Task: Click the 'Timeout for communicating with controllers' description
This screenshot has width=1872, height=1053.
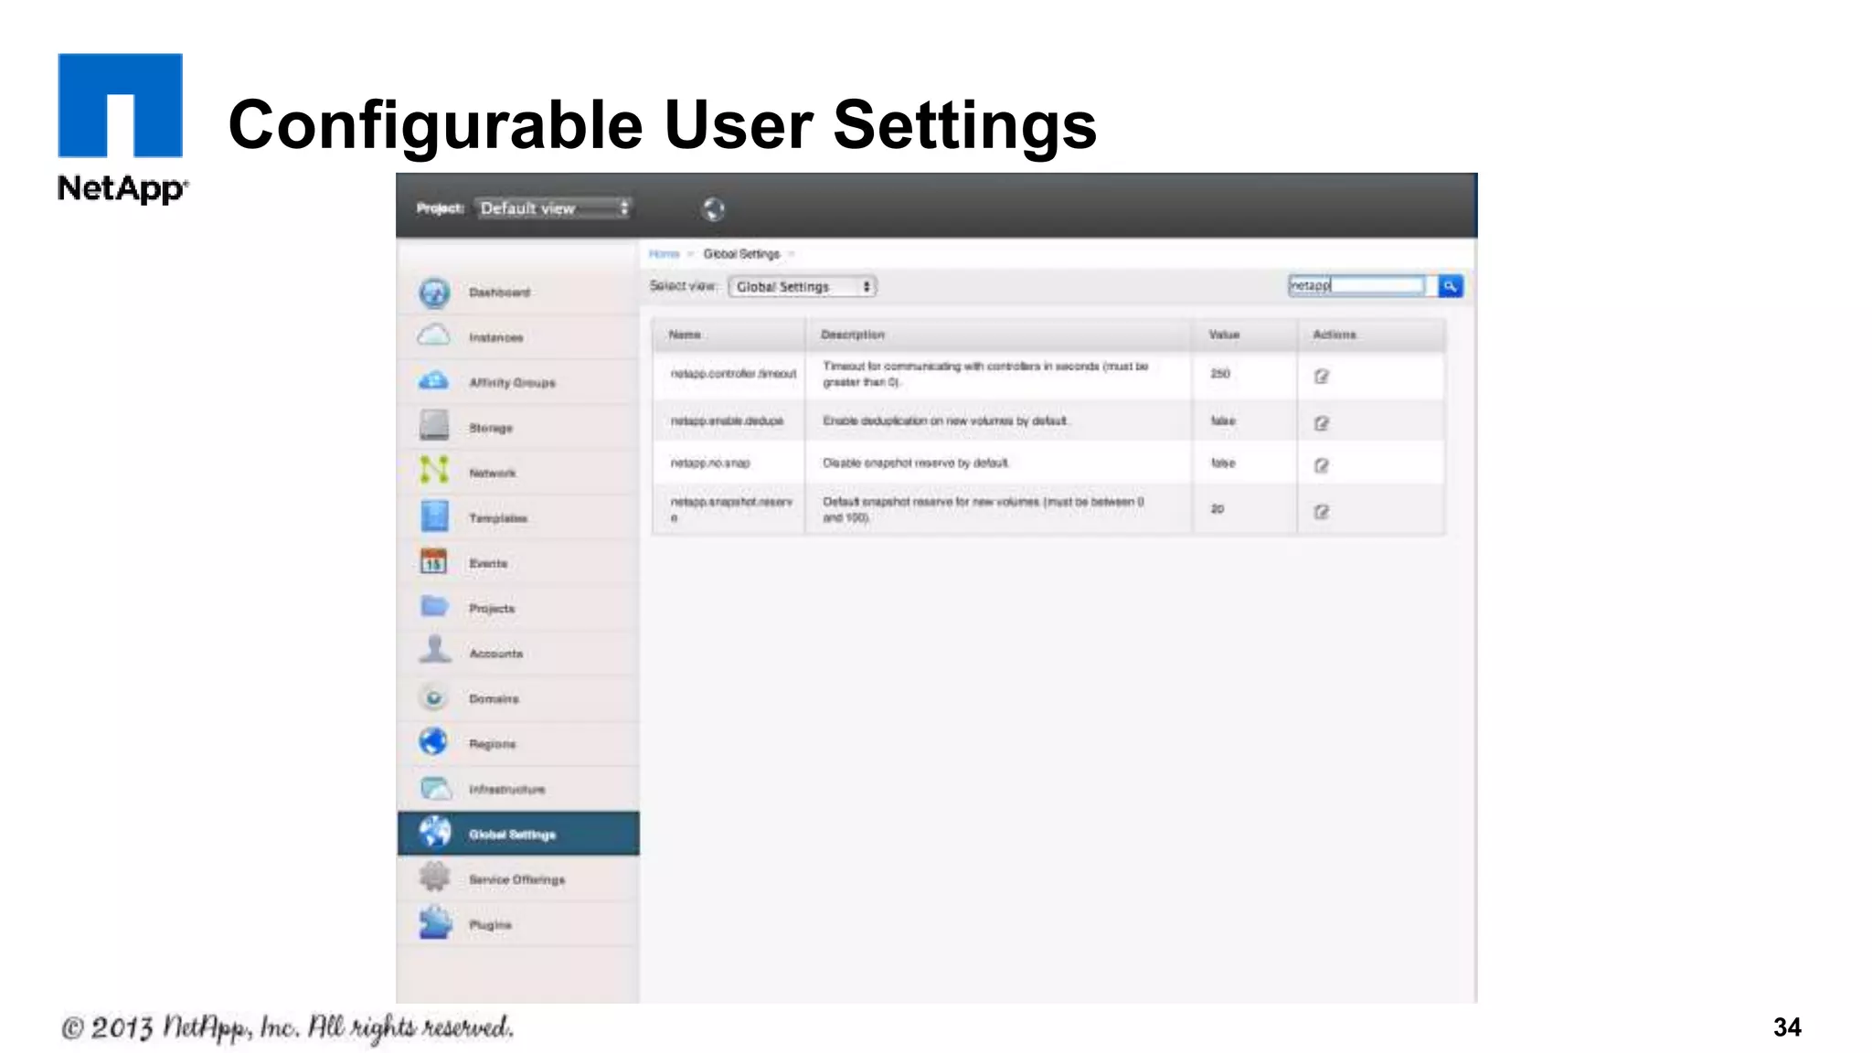Action: point(985,374)
